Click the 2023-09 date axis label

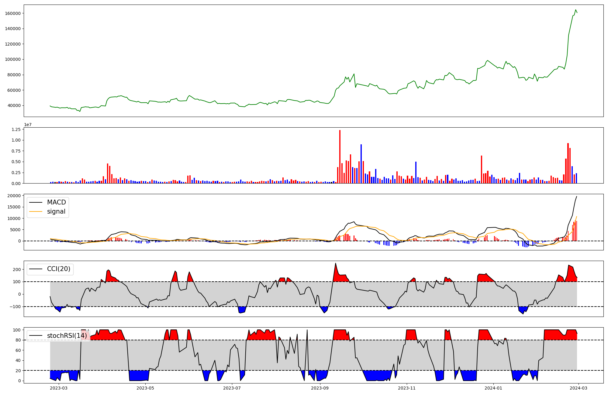(x=320, y=388)
